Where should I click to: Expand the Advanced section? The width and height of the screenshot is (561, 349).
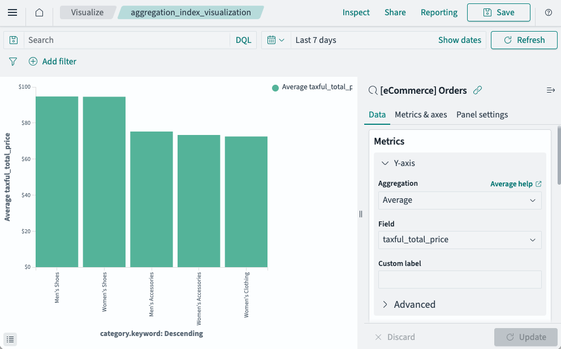408,304
